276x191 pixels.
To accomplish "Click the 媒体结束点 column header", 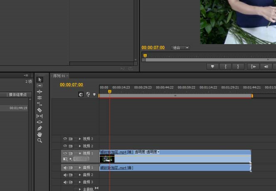I will coord(18,95).
